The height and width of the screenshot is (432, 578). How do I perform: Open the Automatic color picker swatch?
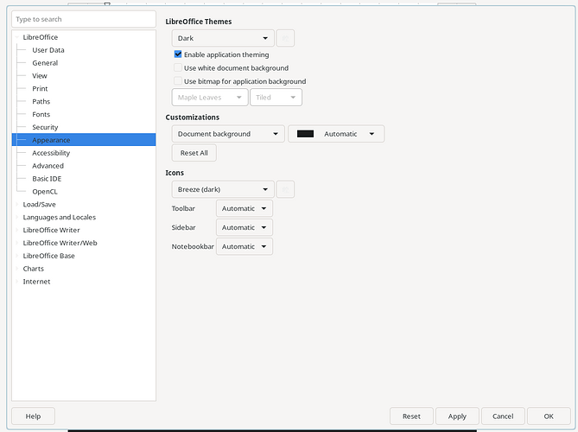(335, 134)
